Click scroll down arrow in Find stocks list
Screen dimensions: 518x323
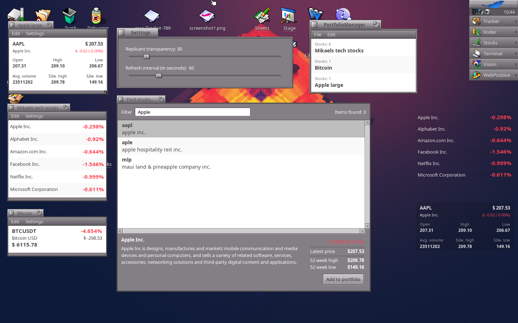tap(367, 226)
